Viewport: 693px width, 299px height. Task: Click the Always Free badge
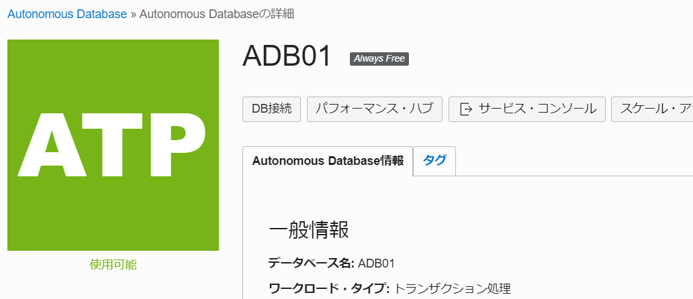(379, 58)
